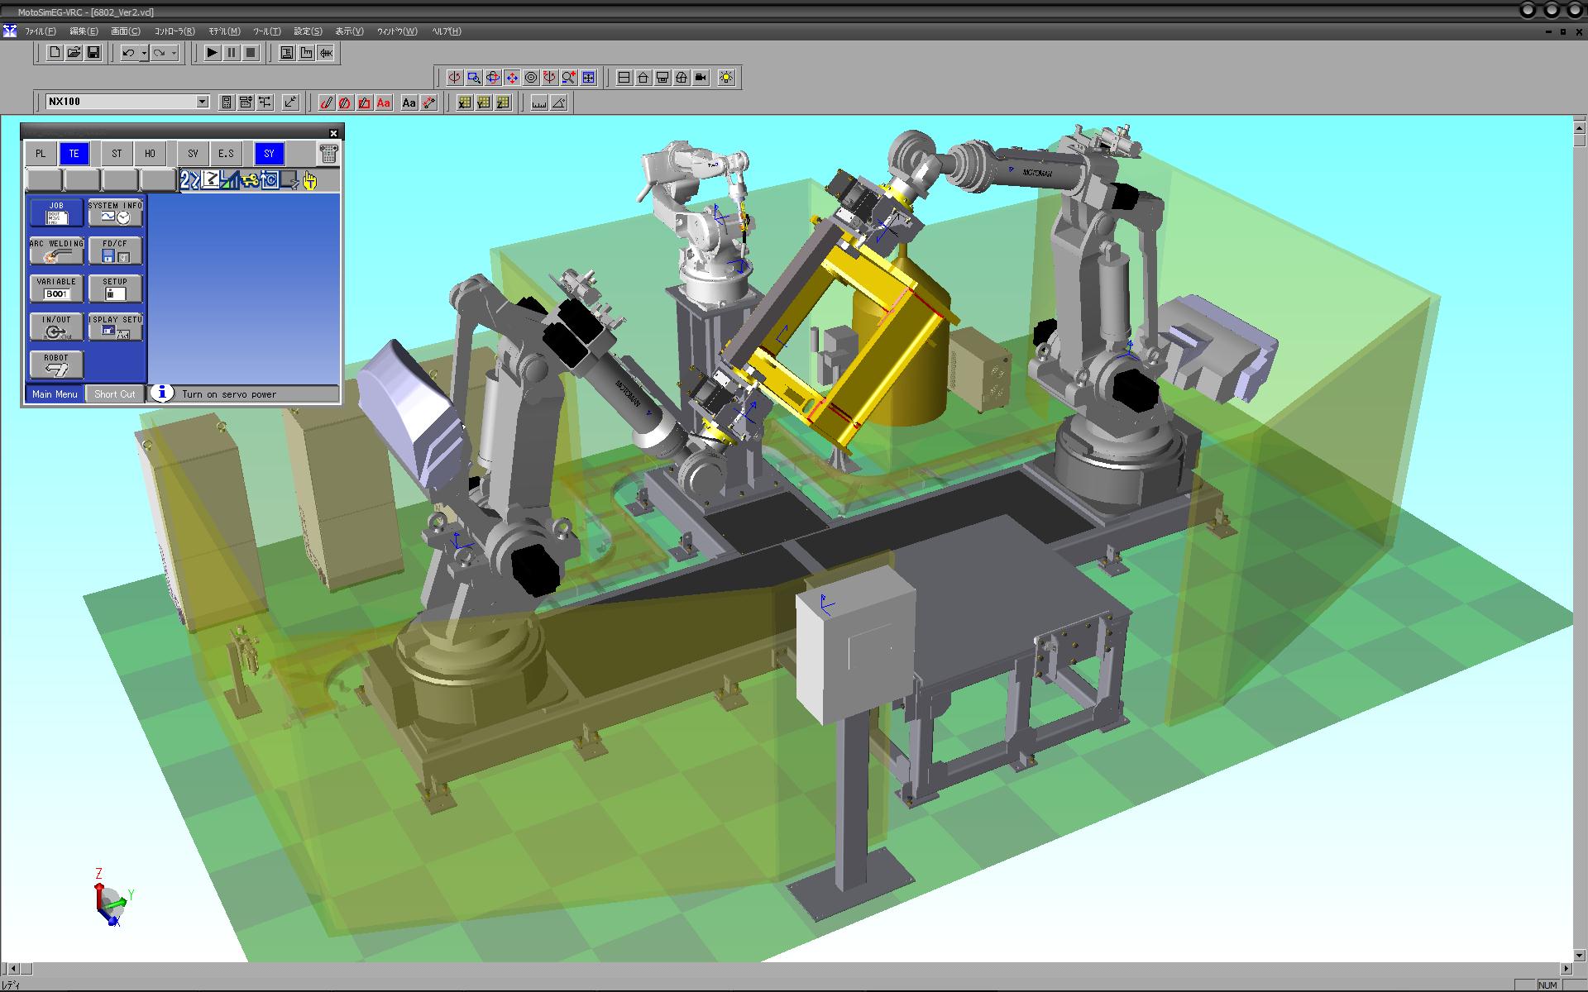Toggle the ST start button on pendant

click(117, 154)
